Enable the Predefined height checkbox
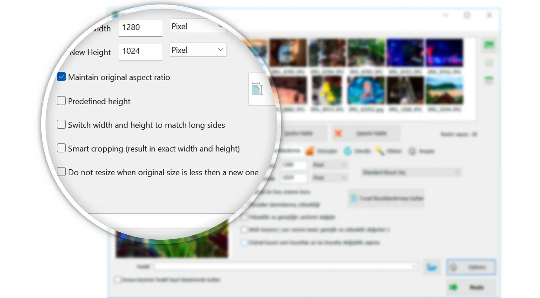 click(x=61, y=101)
